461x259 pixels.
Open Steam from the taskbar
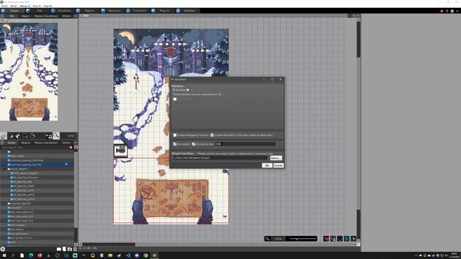point(119,255)
